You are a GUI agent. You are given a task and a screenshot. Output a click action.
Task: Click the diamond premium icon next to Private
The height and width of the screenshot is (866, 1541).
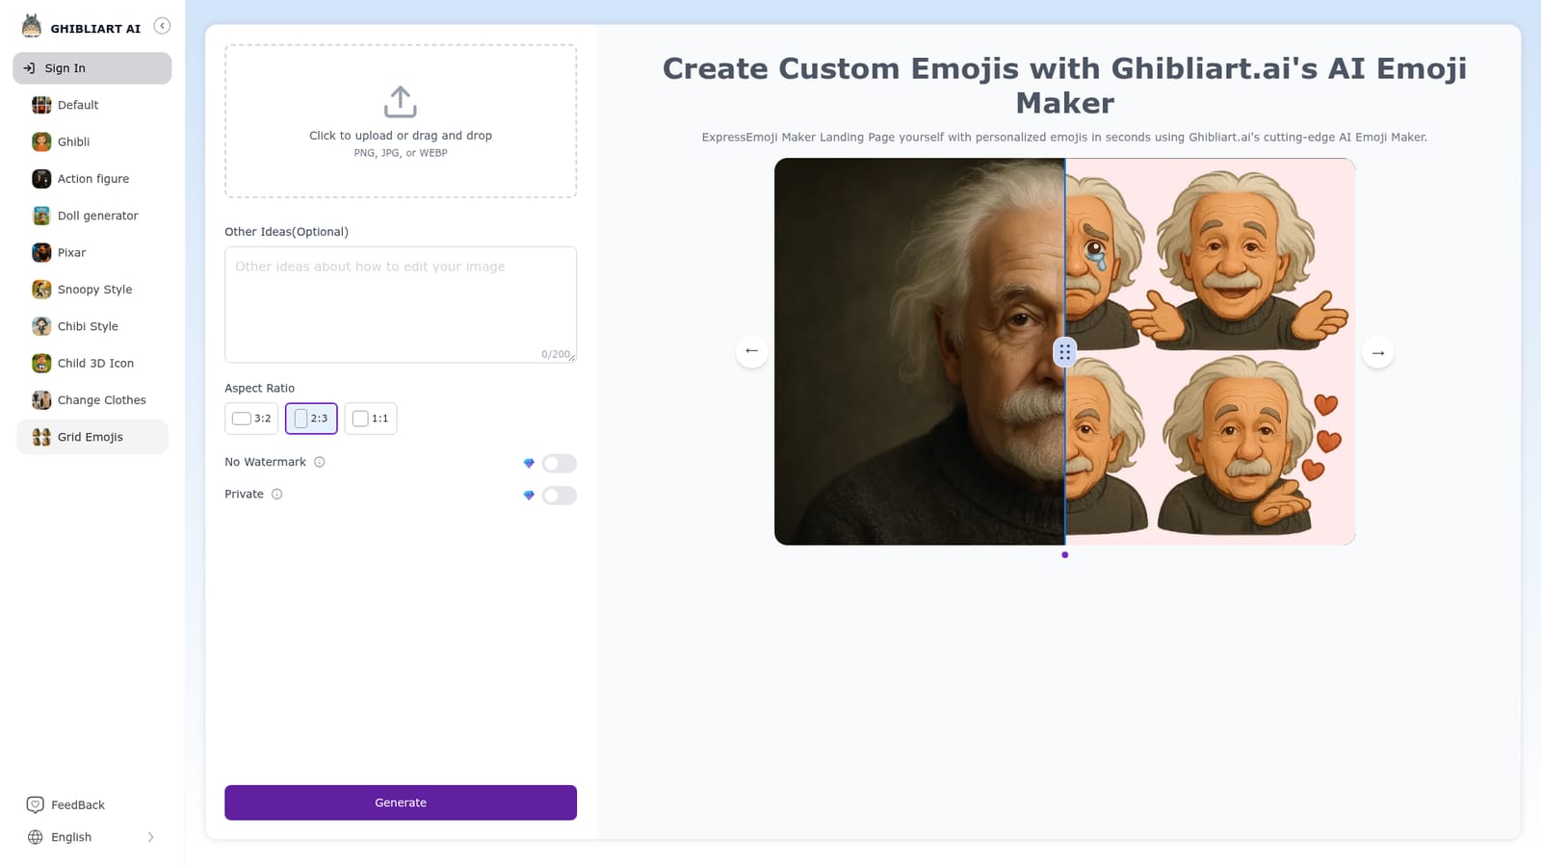point(529,496)
